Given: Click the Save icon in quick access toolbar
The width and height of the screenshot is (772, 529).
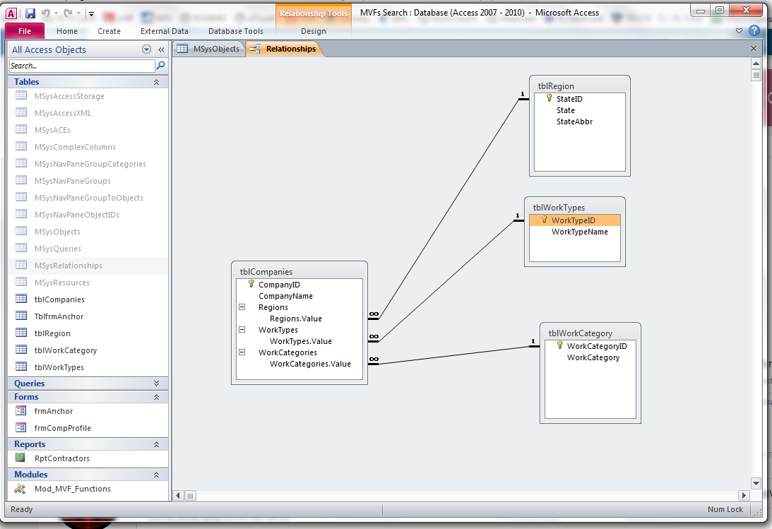Looking at the screenshot, I should tap(30, 13).
